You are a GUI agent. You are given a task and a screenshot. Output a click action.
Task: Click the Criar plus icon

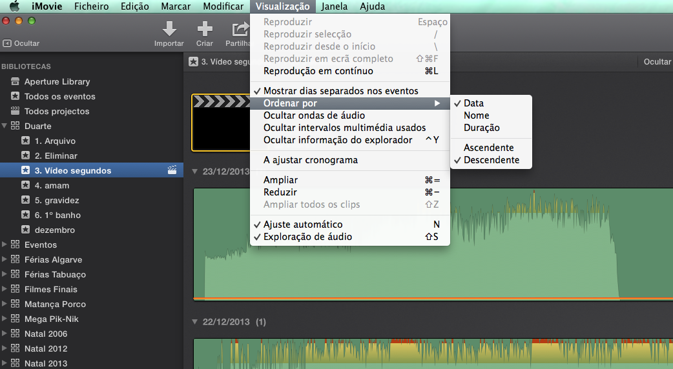coord(205,29)
